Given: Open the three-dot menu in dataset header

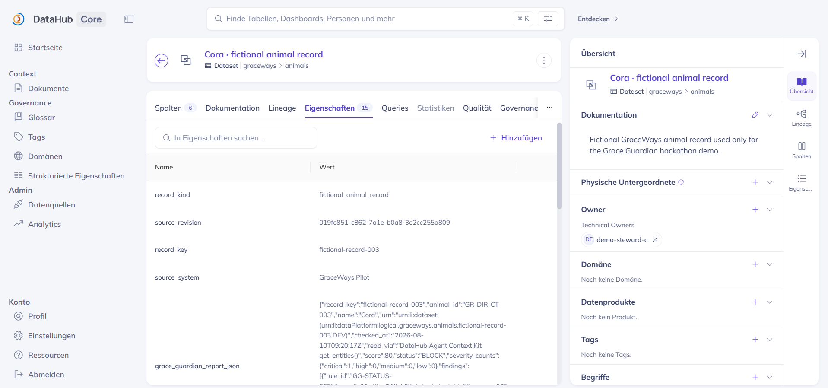Looking at the screenshot, I should pyautogui.click(x=544, y=60).
